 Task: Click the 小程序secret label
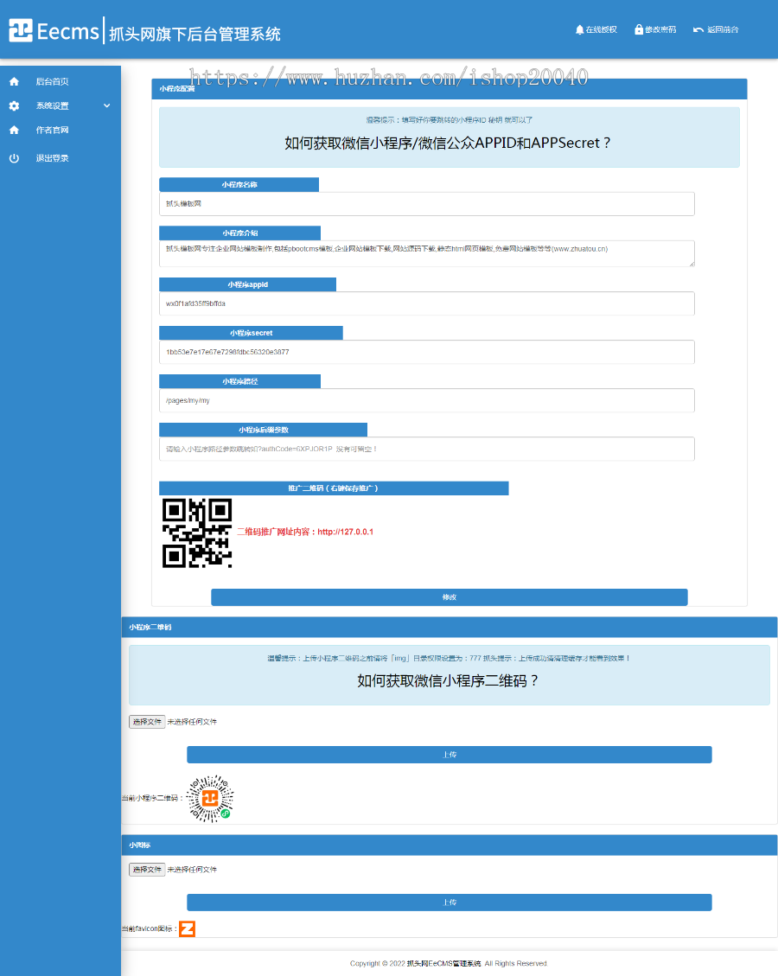tap(251, 333)
